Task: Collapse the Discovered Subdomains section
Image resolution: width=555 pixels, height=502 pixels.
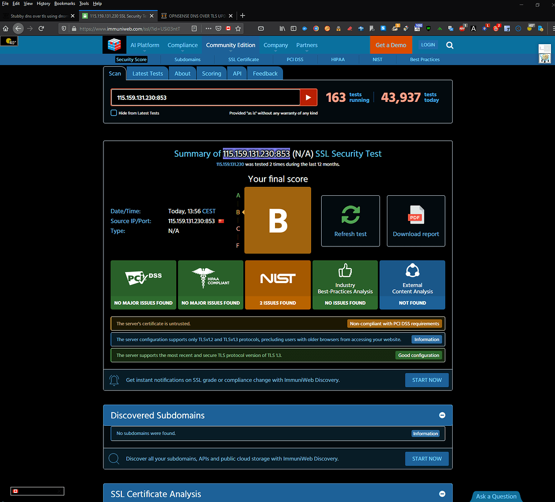Action: [x=442, y=415]
